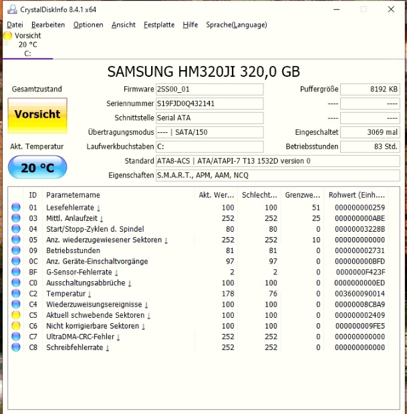This screenshot has height=414, width=407.
Task: Click the yellow Vorsicht health status button
Action: coord(37,116)
